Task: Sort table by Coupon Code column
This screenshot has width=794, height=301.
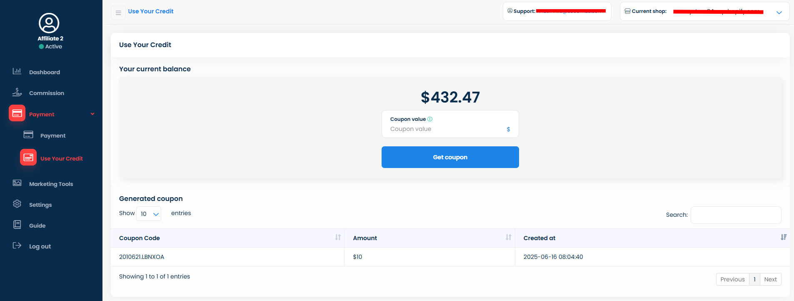Action: tap(338, 238)
